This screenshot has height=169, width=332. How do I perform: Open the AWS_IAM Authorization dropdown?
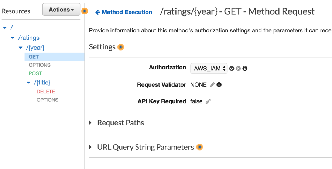coord(209,69)
